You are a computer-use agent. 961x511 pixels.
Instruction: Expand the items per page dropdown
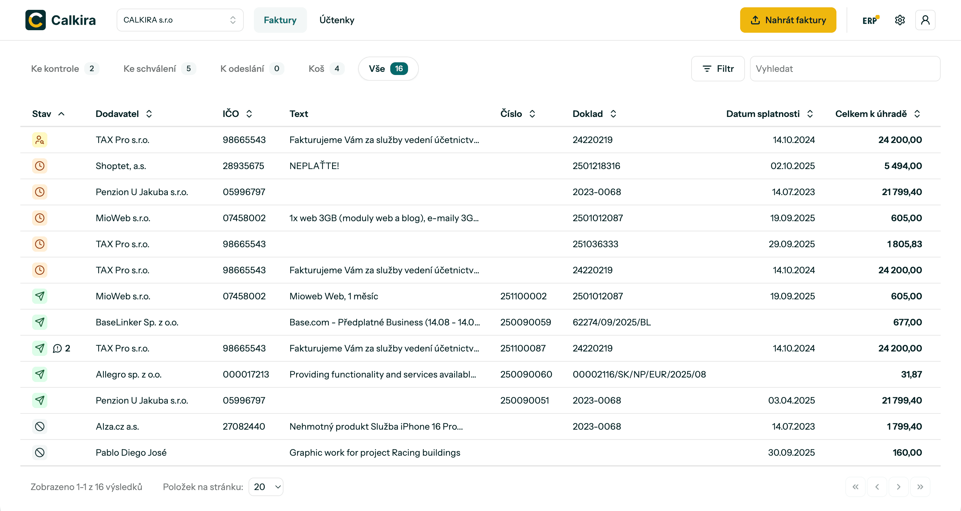[x=266, y=487]
